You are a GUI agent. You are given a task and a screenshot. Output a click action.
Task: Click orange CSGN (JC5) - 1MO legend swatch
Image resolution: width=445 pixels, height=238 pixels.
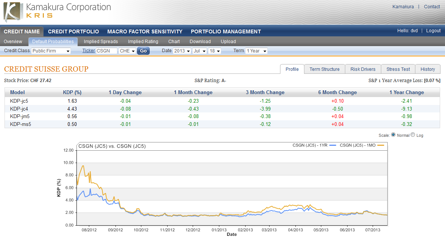(381, 145)
